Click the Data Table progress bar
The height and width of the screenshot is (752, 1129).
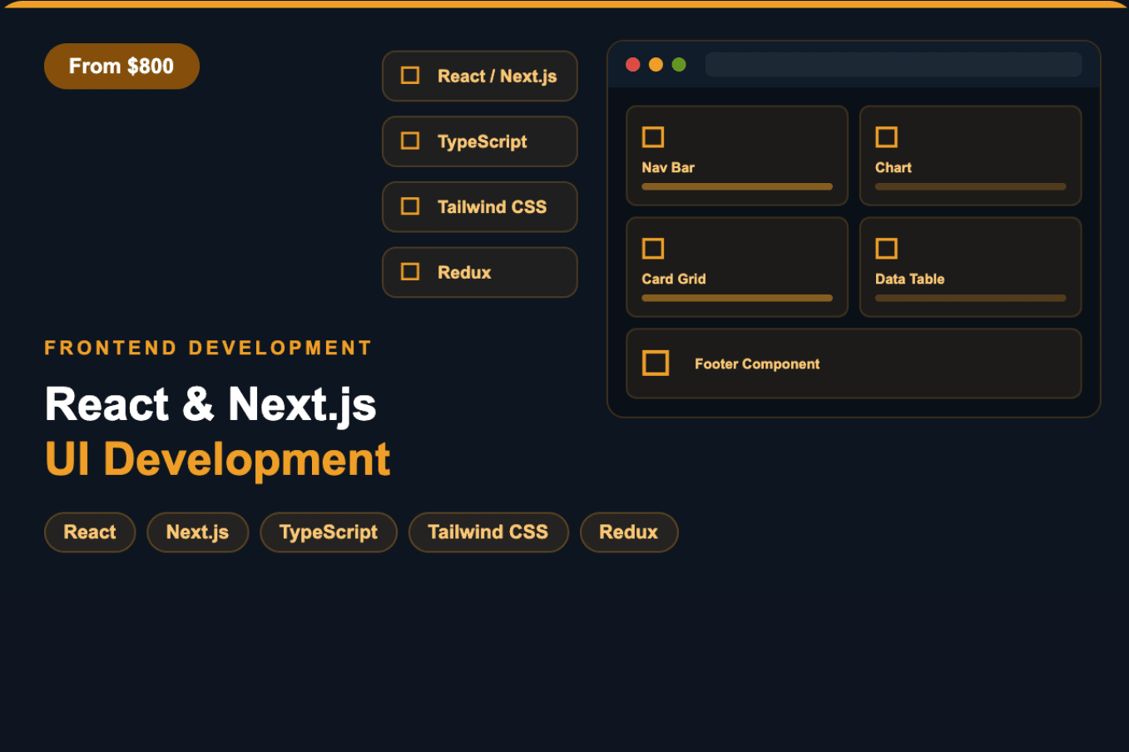coord(970,298)
